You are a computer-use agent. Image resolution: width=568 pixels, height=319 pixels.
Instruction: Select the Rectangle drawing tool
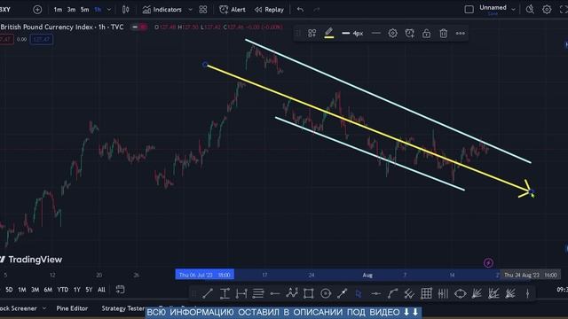coord(308,293)
